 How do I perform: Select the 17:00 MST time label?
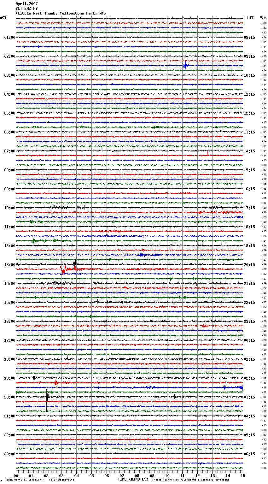[9, 340]
